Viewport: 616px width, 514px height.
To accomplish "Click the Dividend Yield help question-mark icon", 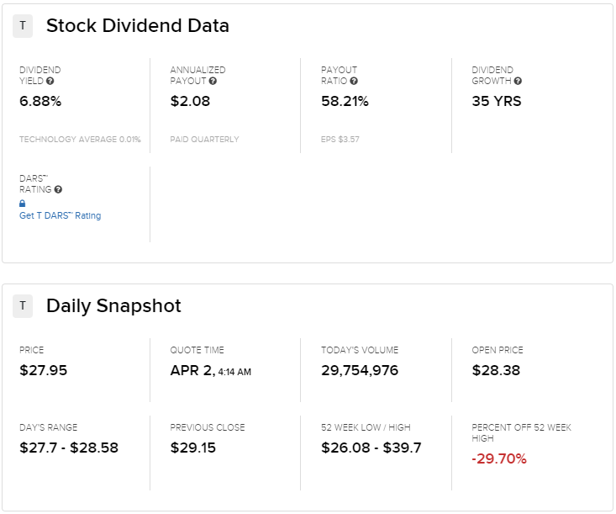I will [50, 82].
